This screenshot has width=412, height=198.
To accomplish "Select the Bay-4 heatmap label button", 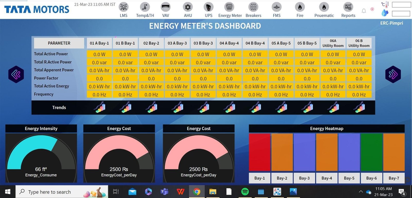I will (327, 178).
